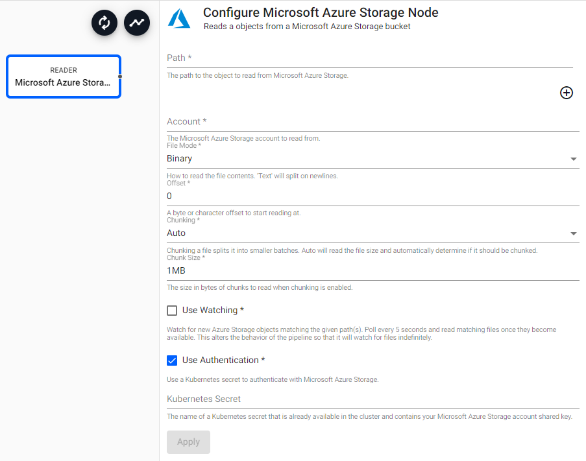586x461 pixels.
Task: Click the Configure Microsoft Azure Storage Node heading
Action: tap(321, 12)
